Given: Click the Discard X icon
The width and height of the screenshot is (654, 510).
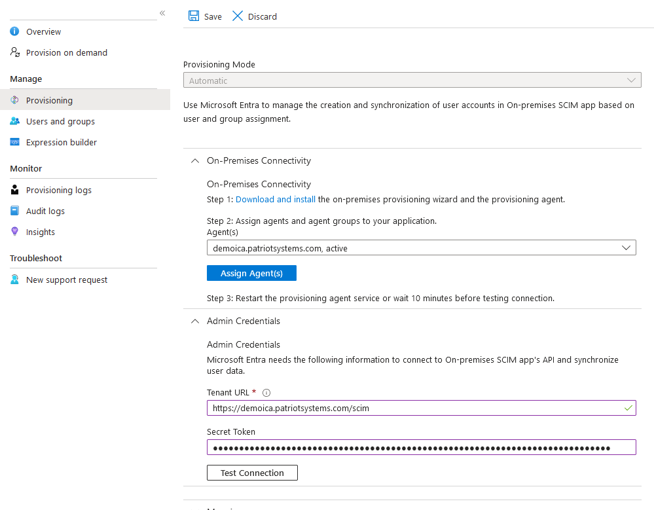Looking at the screenshot, I should pos(238,16).
